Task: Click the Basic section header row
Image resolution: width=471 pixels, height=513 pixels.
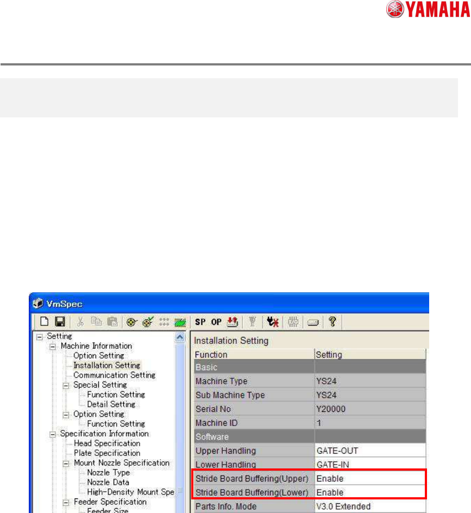Action: pos(310,367)
